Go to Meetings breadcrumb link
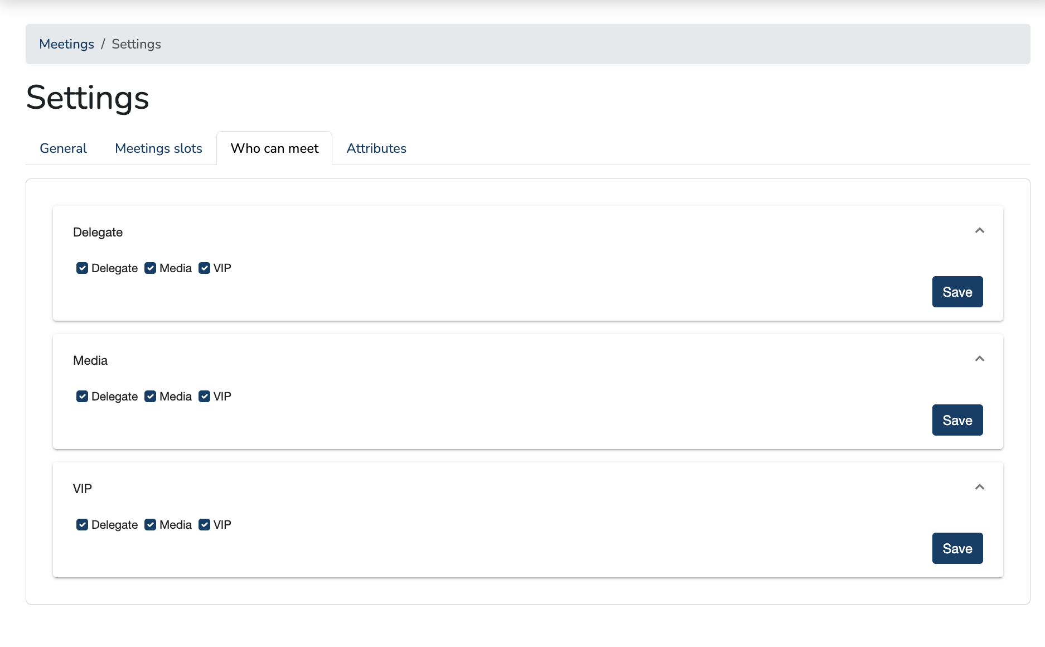Screen dimensions: 1045x647 coord(66,44)
